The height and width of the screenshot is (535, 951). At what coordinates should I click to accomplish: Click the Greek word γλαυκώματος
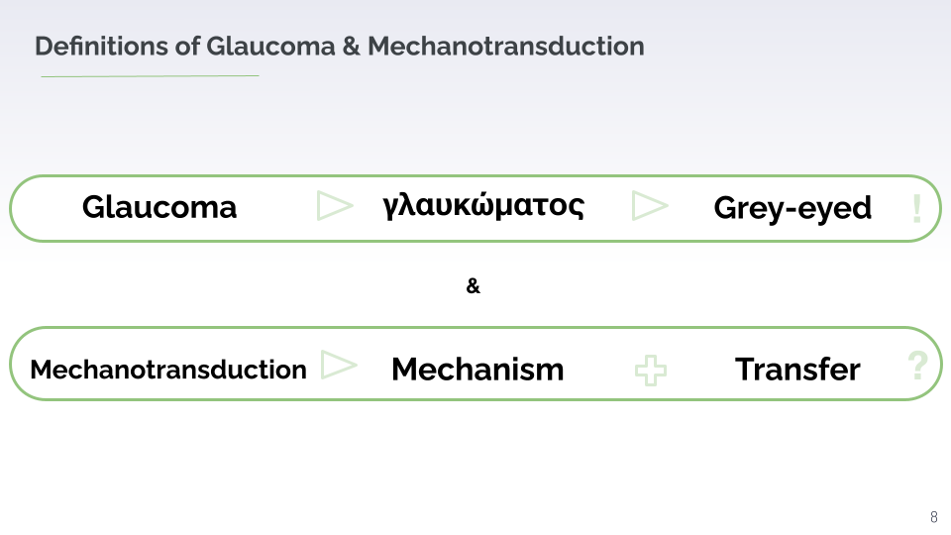coord(482,206)
